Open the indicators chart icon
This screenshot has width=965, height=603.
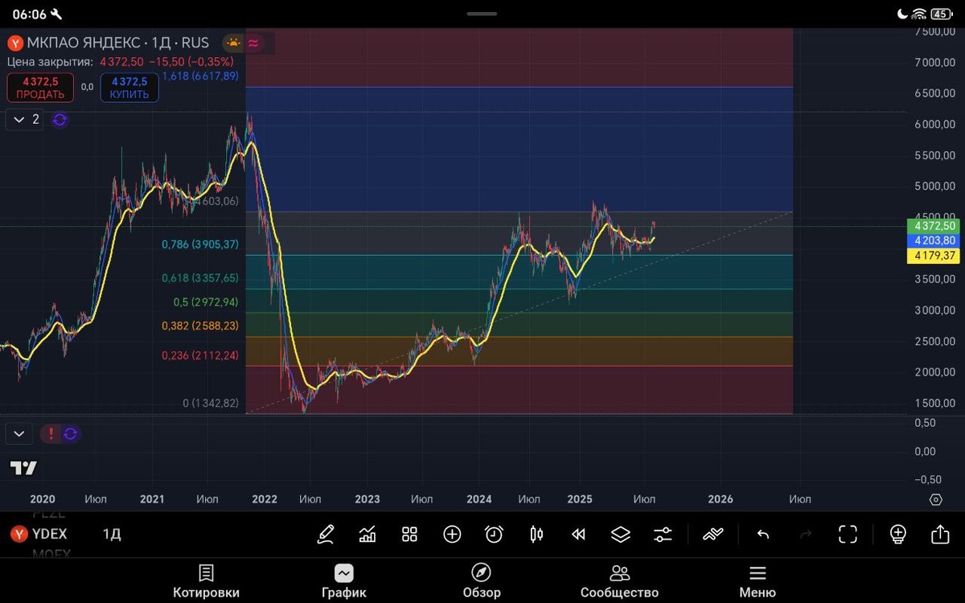(x=368, y=534)
